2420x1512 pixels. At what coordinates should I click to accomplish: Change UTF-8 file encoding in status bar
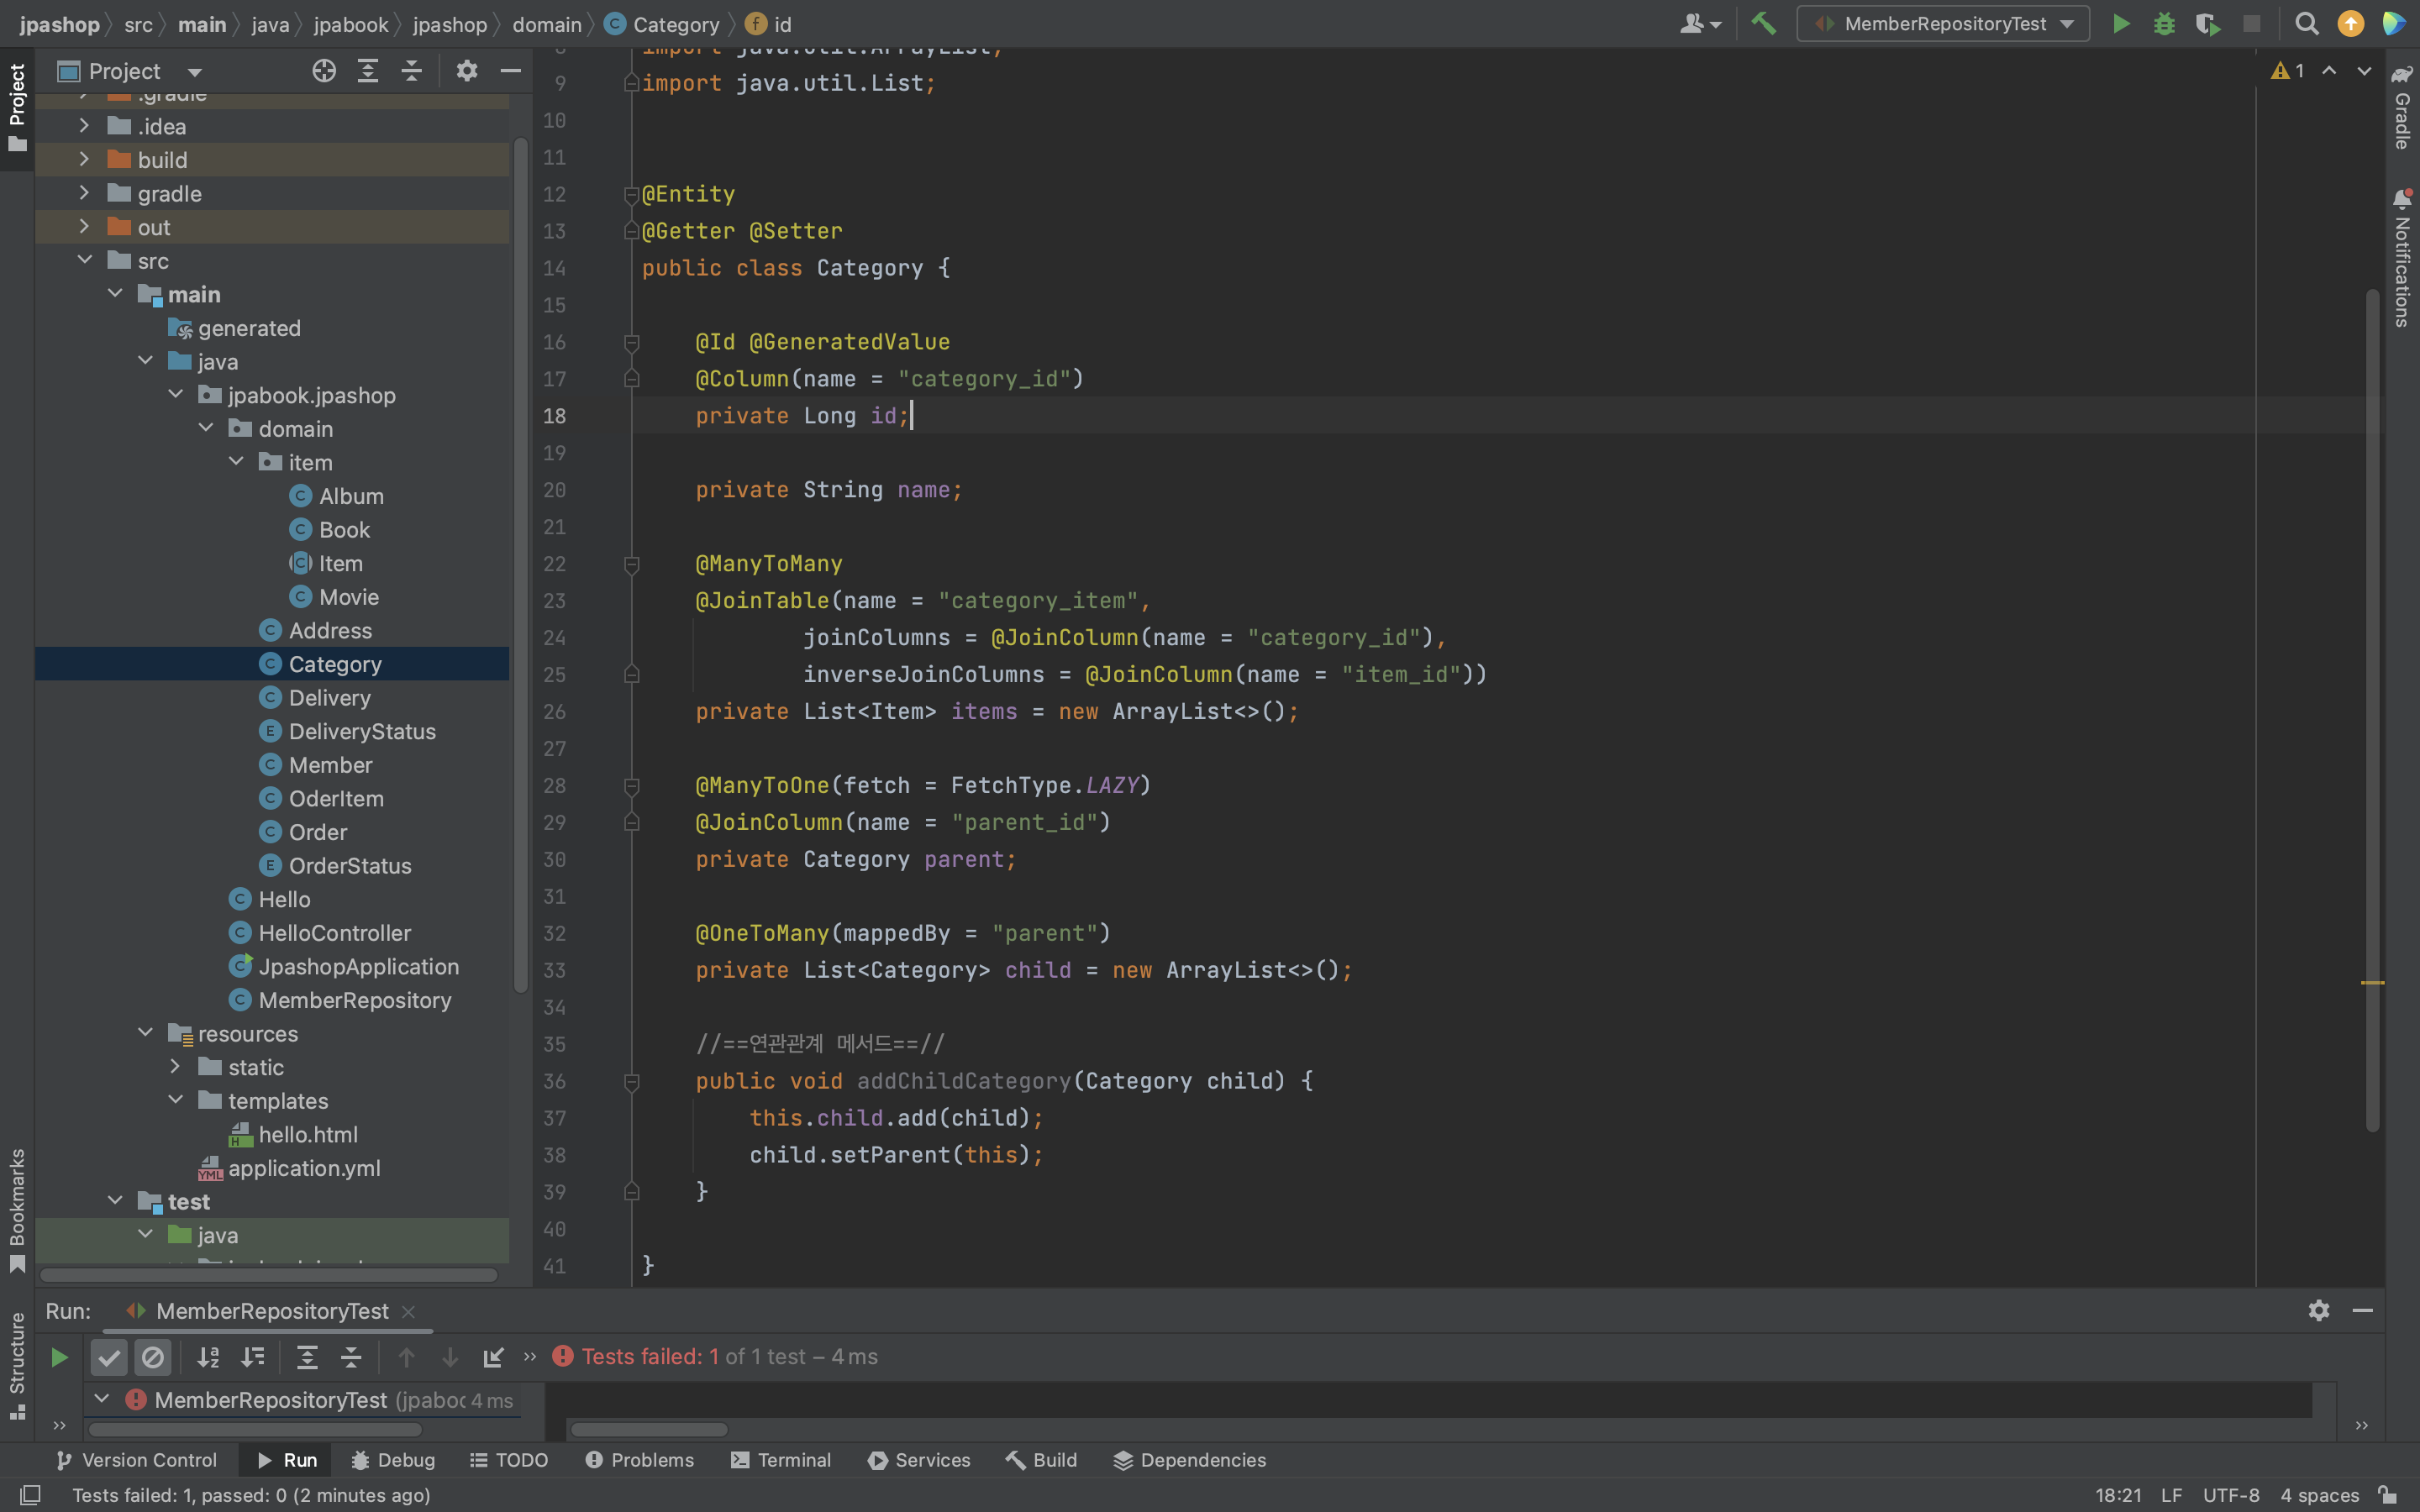(2231, 1495)
